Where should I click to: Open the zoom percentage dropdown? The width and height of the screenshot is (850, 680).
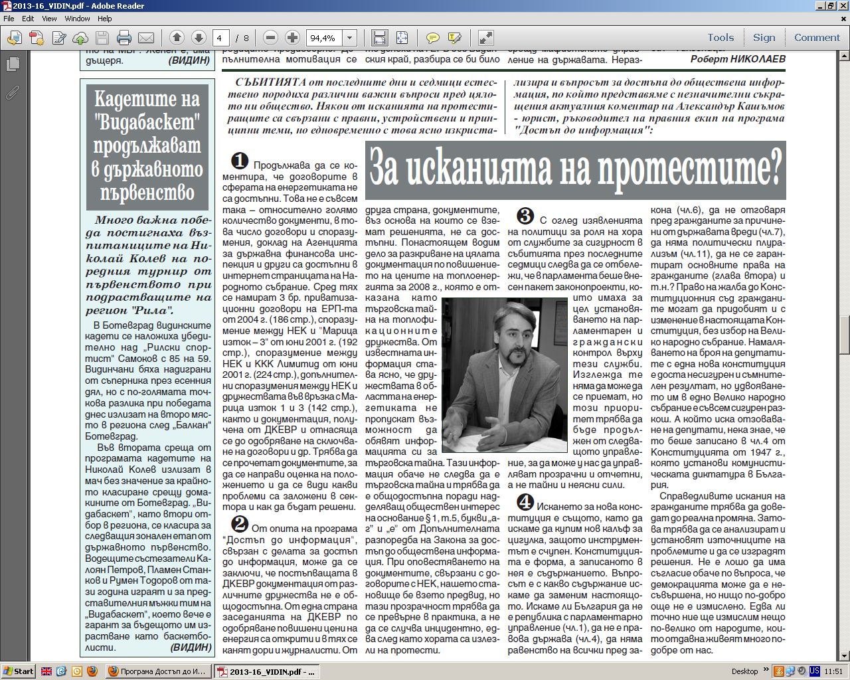click(350, 38)
